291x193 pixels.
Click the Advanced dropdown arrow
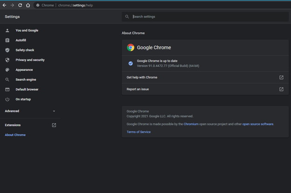point(54,111)
